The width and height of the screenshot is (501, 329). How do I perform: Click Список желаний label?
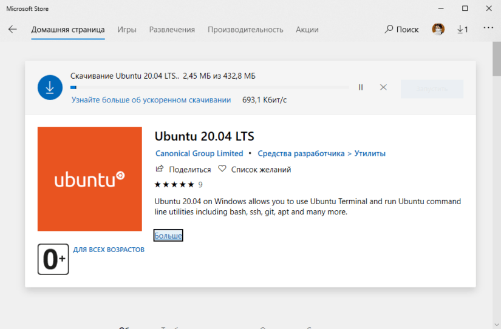pyautogui.click(x=261, y=170)
